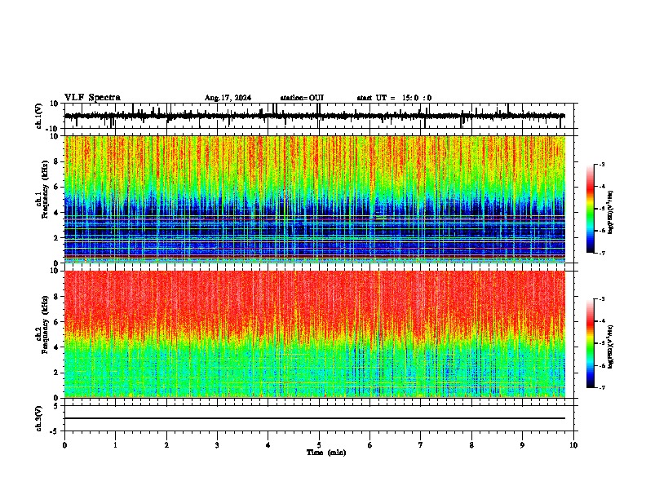
Task: Click the time axis tick label "7"
Action: click(x=421, y=445)
